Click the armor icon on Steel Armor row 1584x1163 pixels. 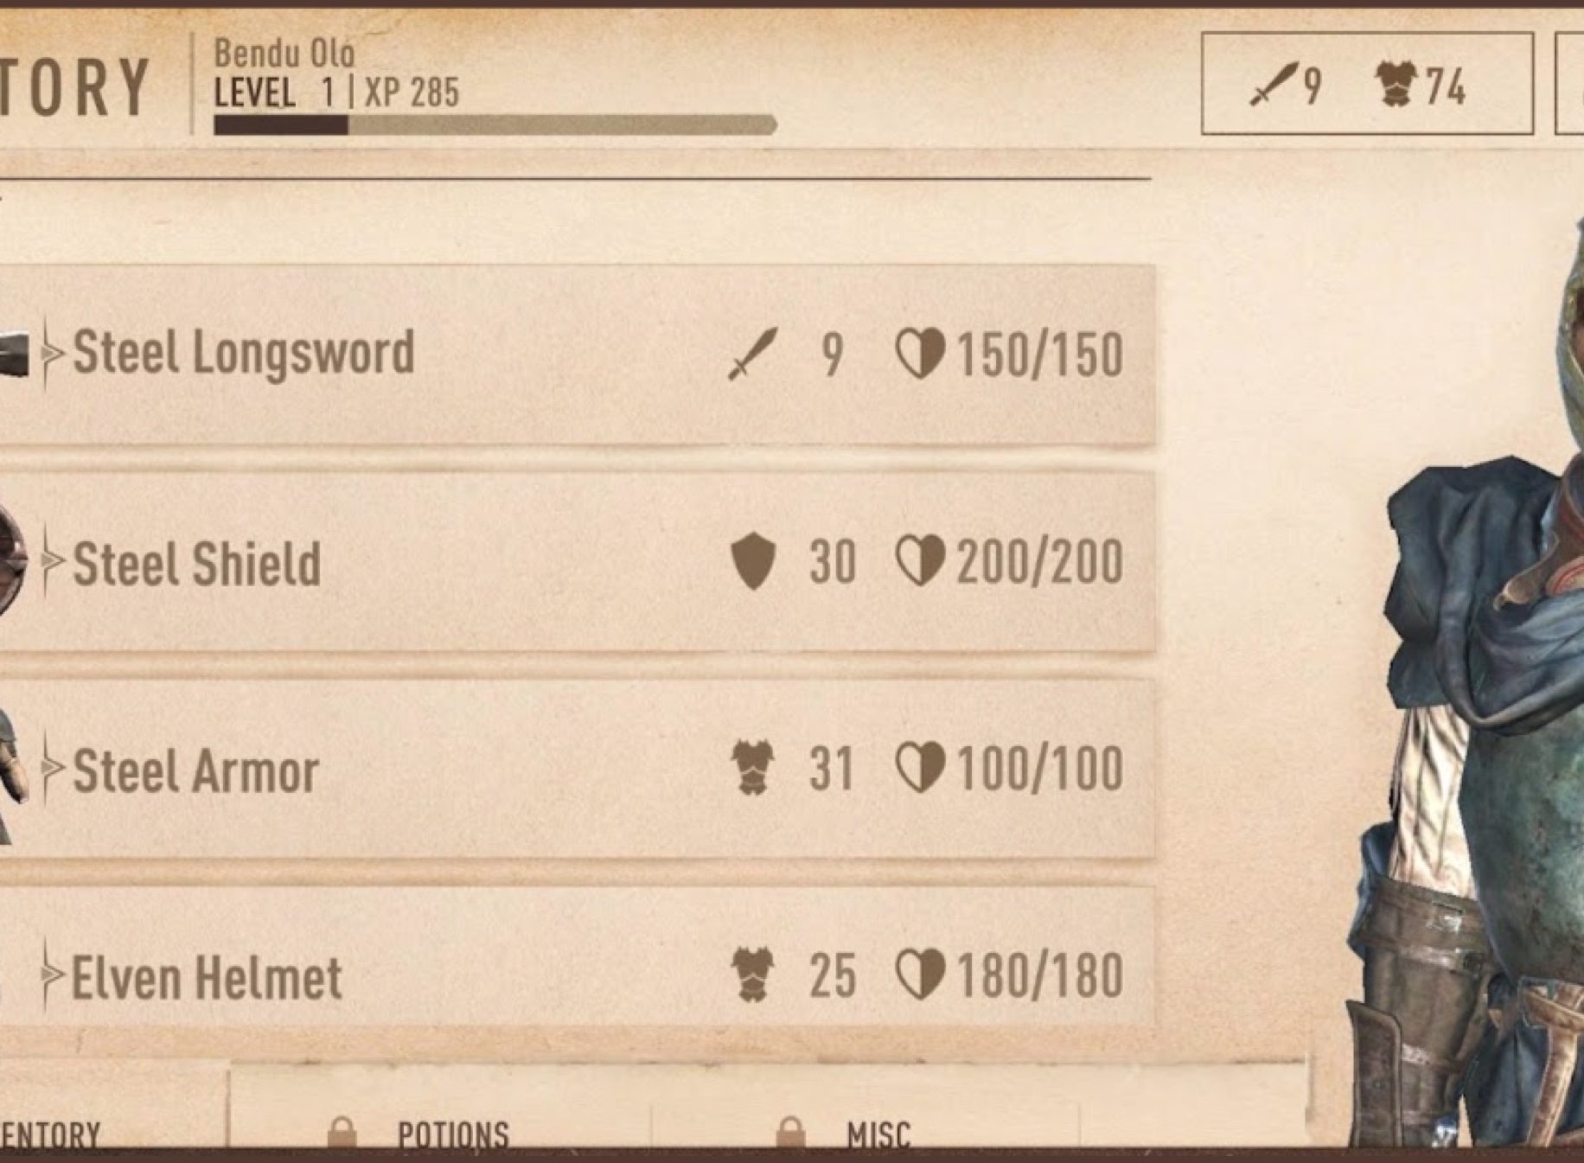(x=751, y=768)
